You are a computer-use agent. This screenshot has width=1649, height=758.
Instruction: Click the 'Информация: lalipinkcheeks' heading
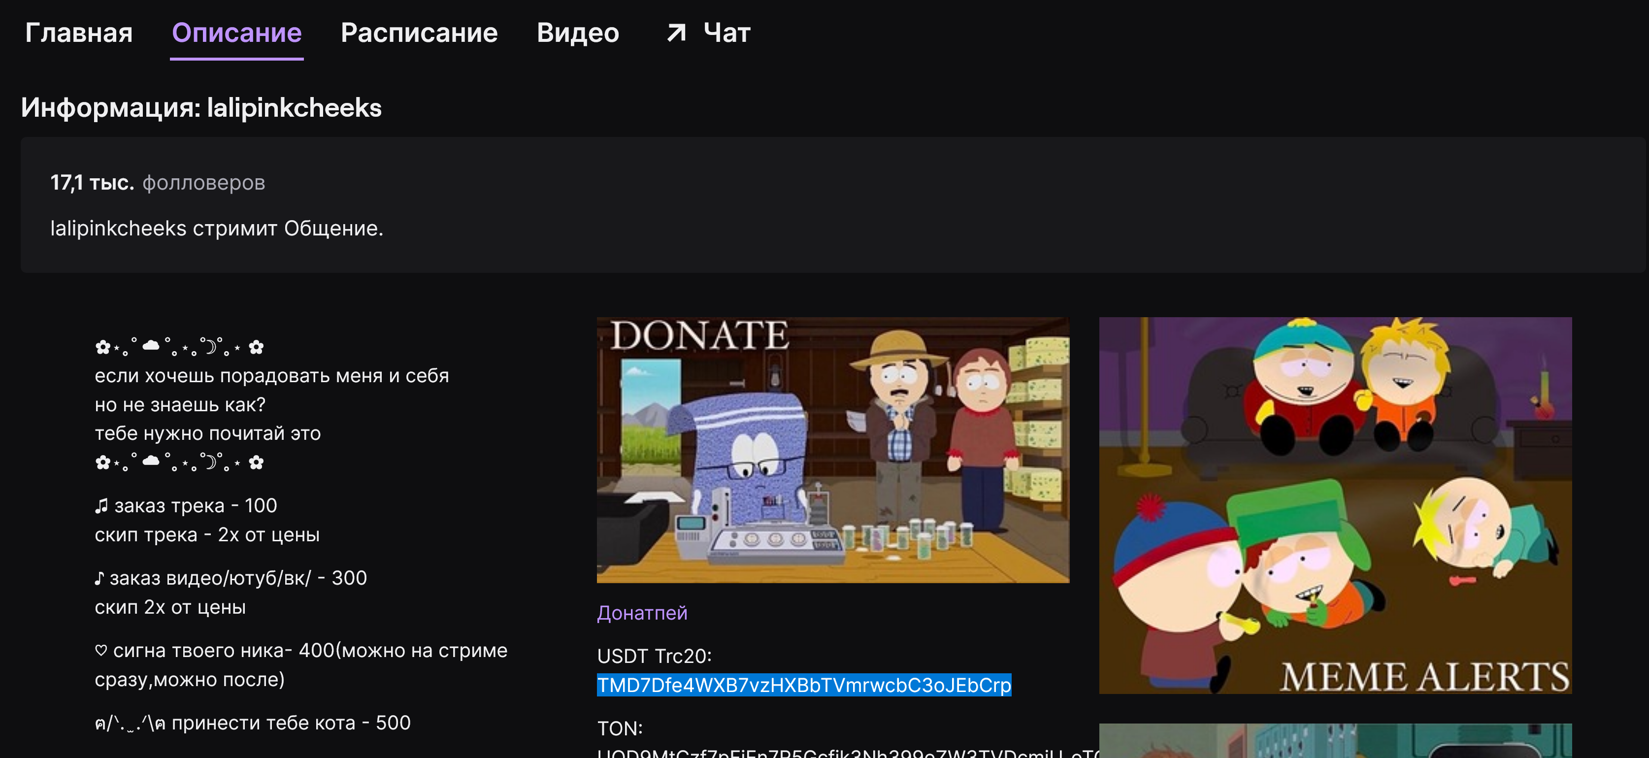tap(201, 107)
